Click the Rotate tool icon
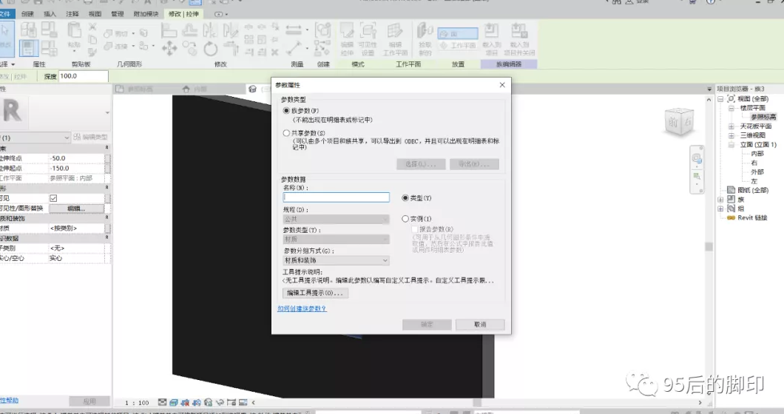The image size is (784, 414). [x=211, y=49]
